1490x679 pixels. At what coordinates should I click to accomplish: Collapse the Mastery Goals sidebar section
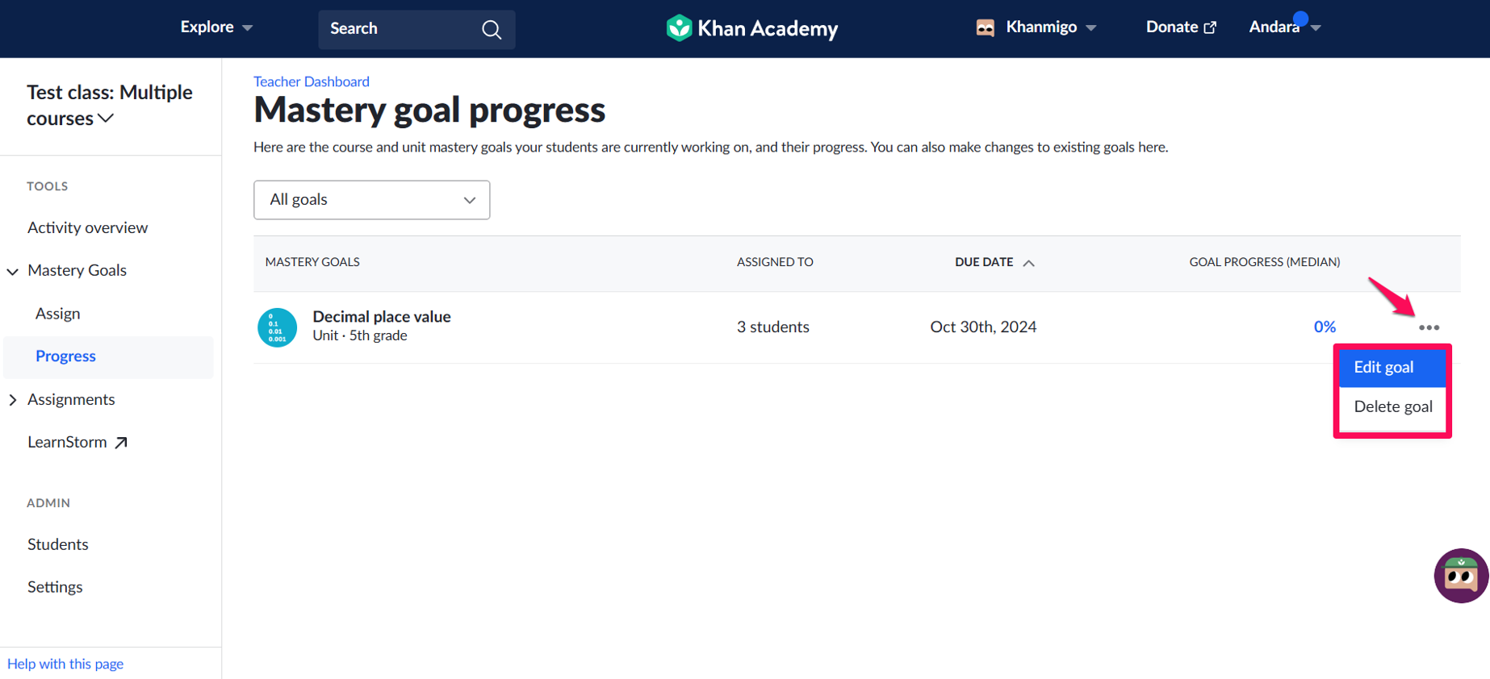(x=13, y=272)
